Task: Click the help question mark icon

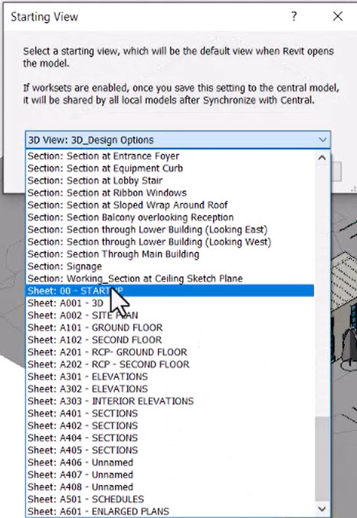Action: (293, 16)
